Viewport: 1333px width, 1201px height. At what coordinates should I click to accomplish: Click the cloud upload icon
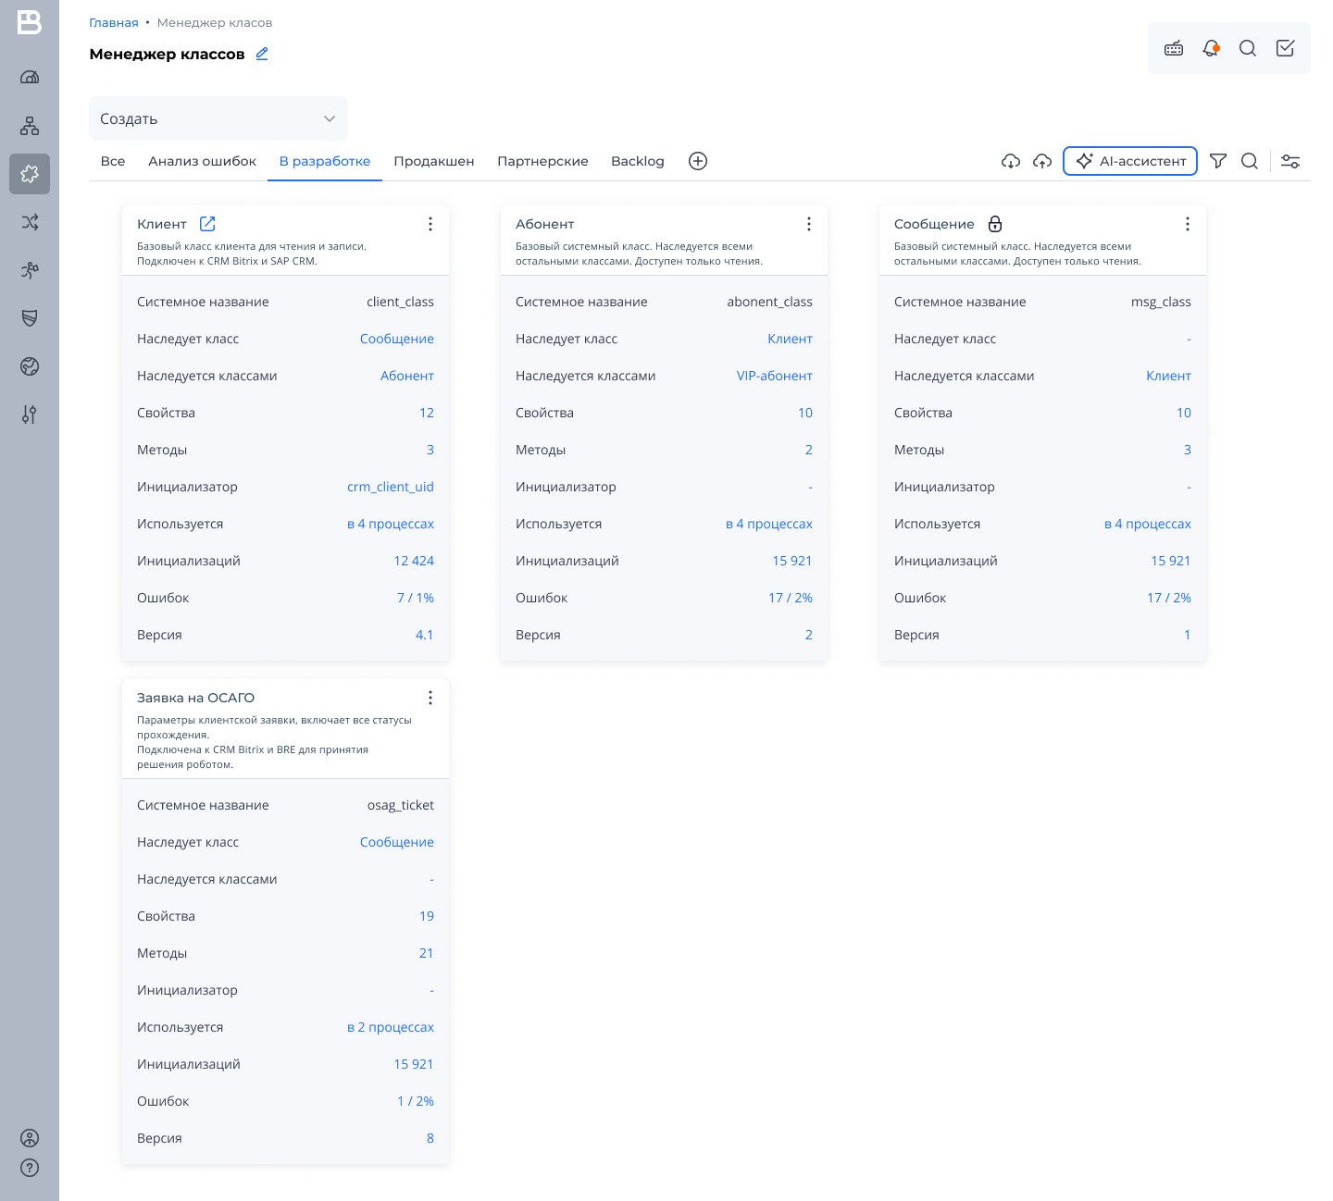pos(1042,161)
